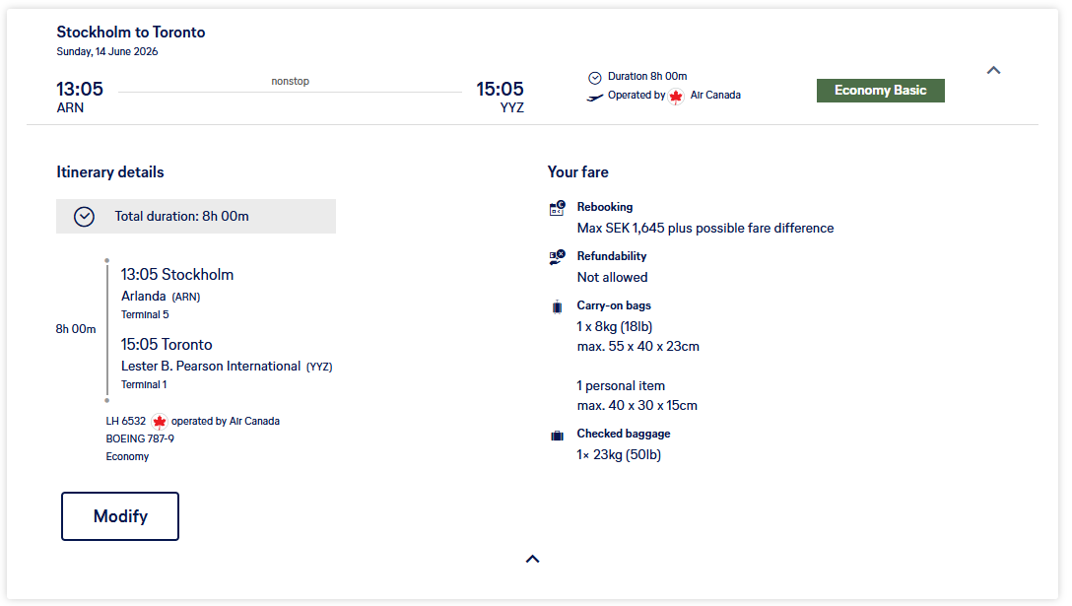This screenshot has width=1072, height=606.
Task: Click the checked baggage icon
Action: (557, 435)
